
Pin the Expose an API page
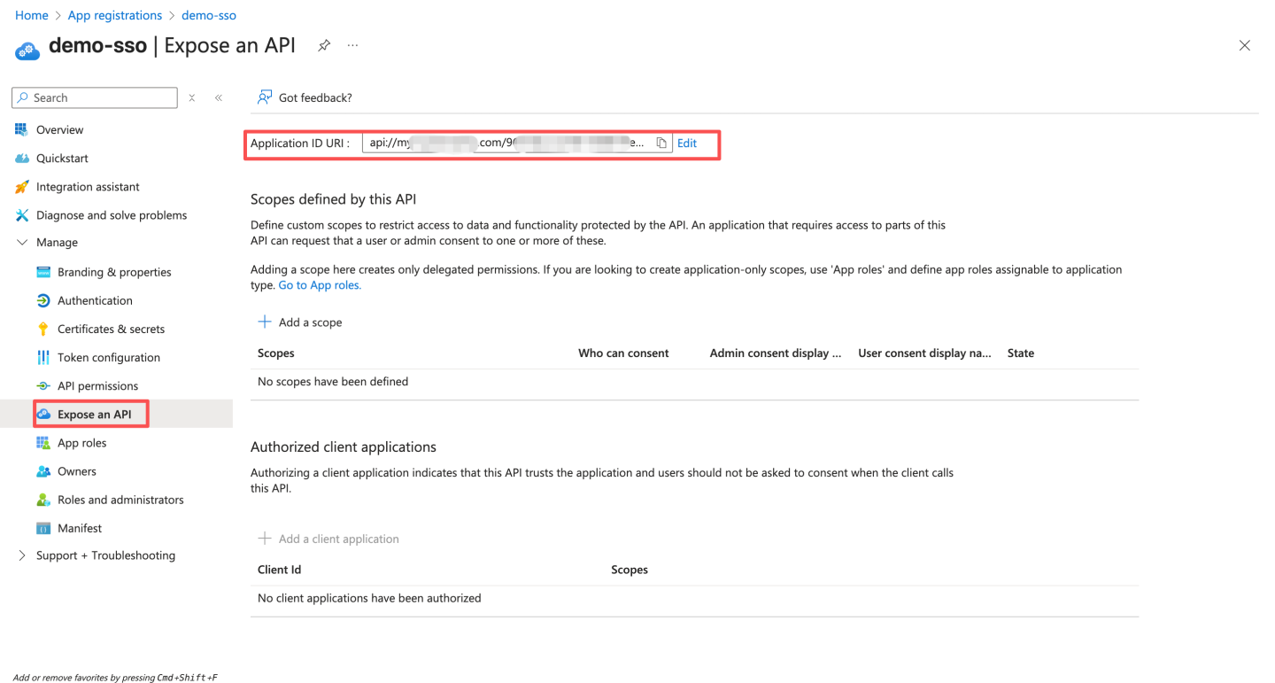pyautogui.click(x=324, y=45)
